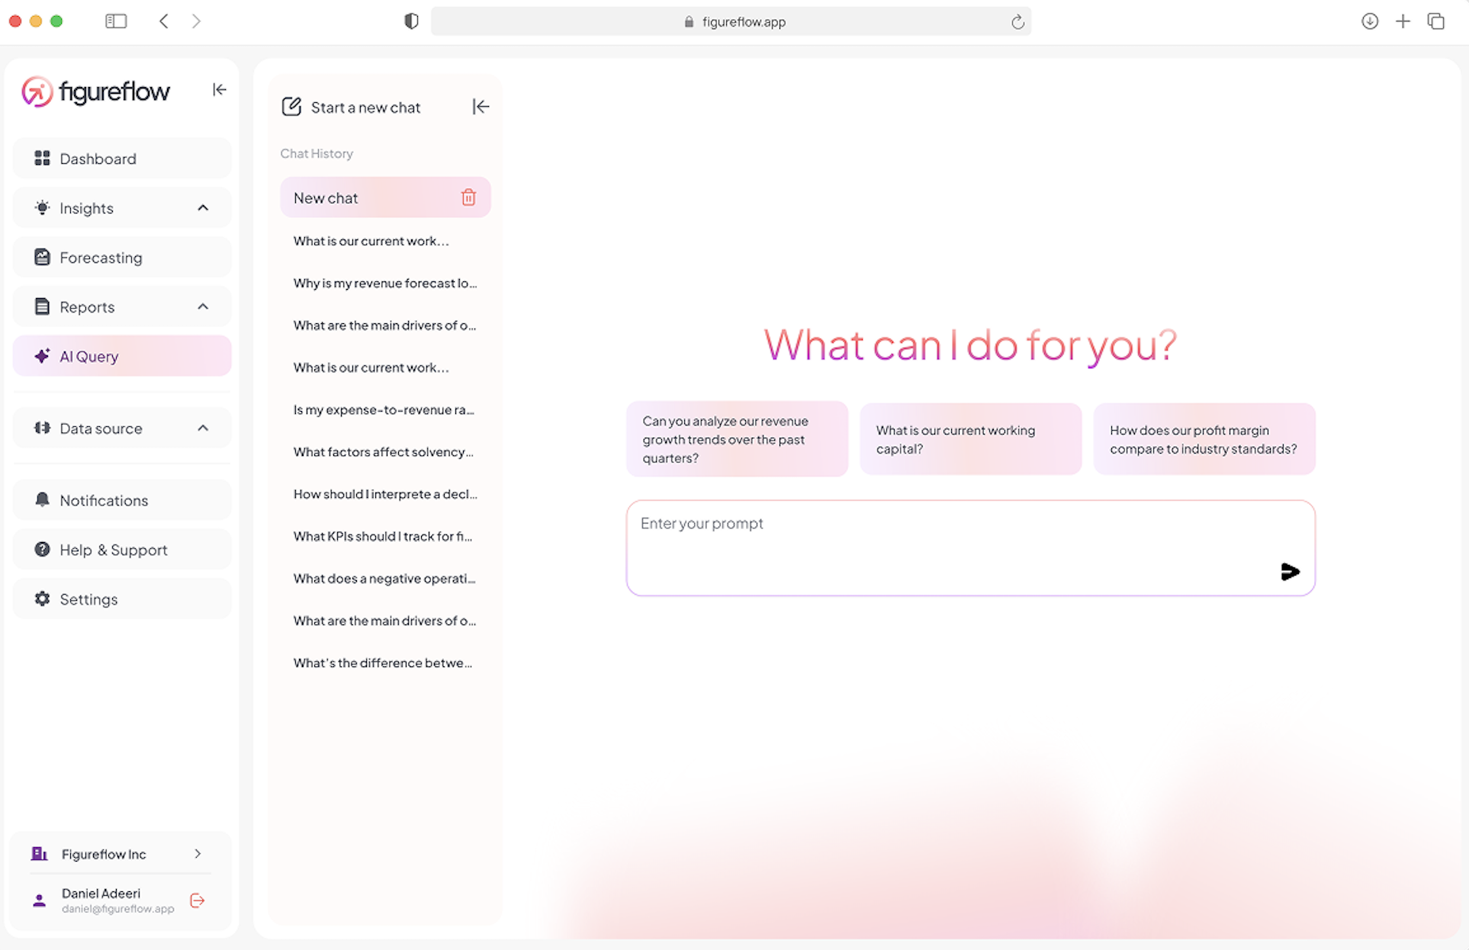Image resolution: width=1469 pixels, height=950 pixels.
Task: Collapse the main figureflow sidebar
Action: [x=220, y=90]
